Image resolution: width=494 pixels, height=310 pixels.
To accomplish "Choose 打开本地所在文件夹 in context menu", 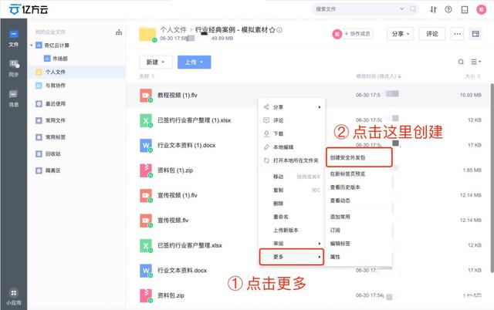I will coord(292,160).
